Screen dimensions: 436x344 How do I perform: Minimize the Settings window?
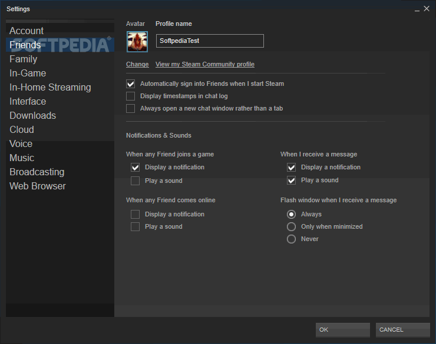coord(417,9)
